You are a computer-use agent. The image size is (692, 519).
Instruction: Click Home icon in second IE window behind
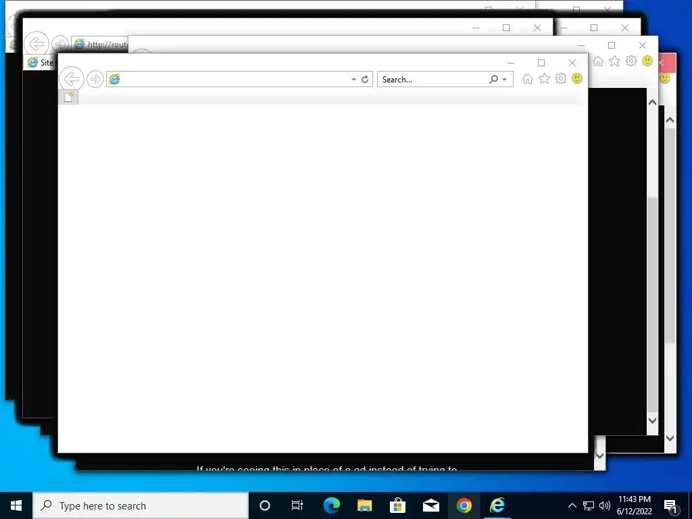[598, 61]
